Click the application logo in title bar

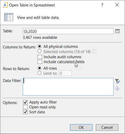pyautogui.click(x=5, y=5)
